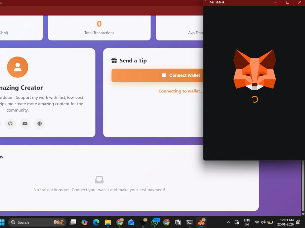
Task: Switch to MetaMask fox taskbar icon
Action: [201, 222]
